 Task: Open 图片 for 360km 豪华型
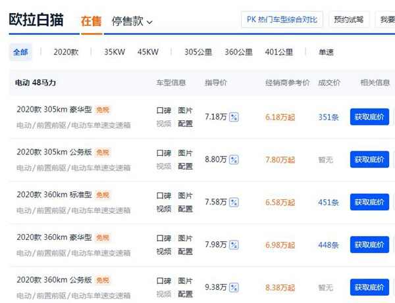pos(185,238)
